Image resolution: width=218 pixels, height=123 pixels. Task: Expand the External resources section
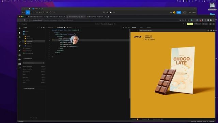tap(24, 88)
